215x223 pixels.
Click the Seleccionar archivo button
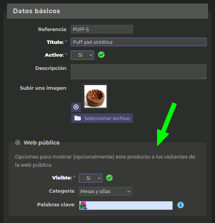pos(102,118)
